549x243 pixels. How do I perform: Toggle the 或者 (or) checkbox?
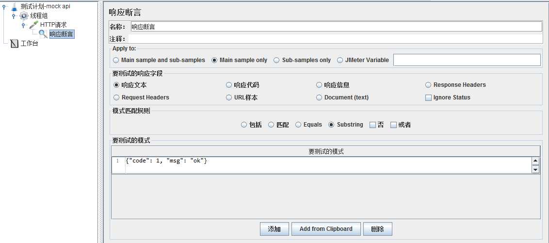point(393,125)
